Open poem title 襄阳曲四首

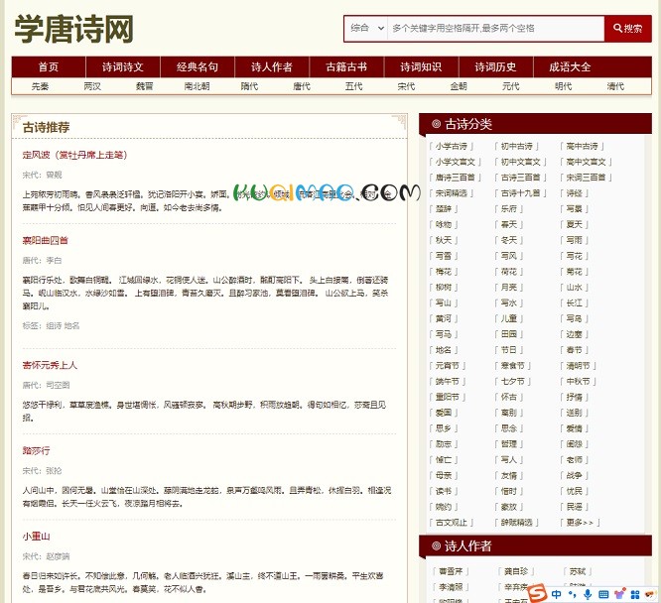click(x=45, y=241)
